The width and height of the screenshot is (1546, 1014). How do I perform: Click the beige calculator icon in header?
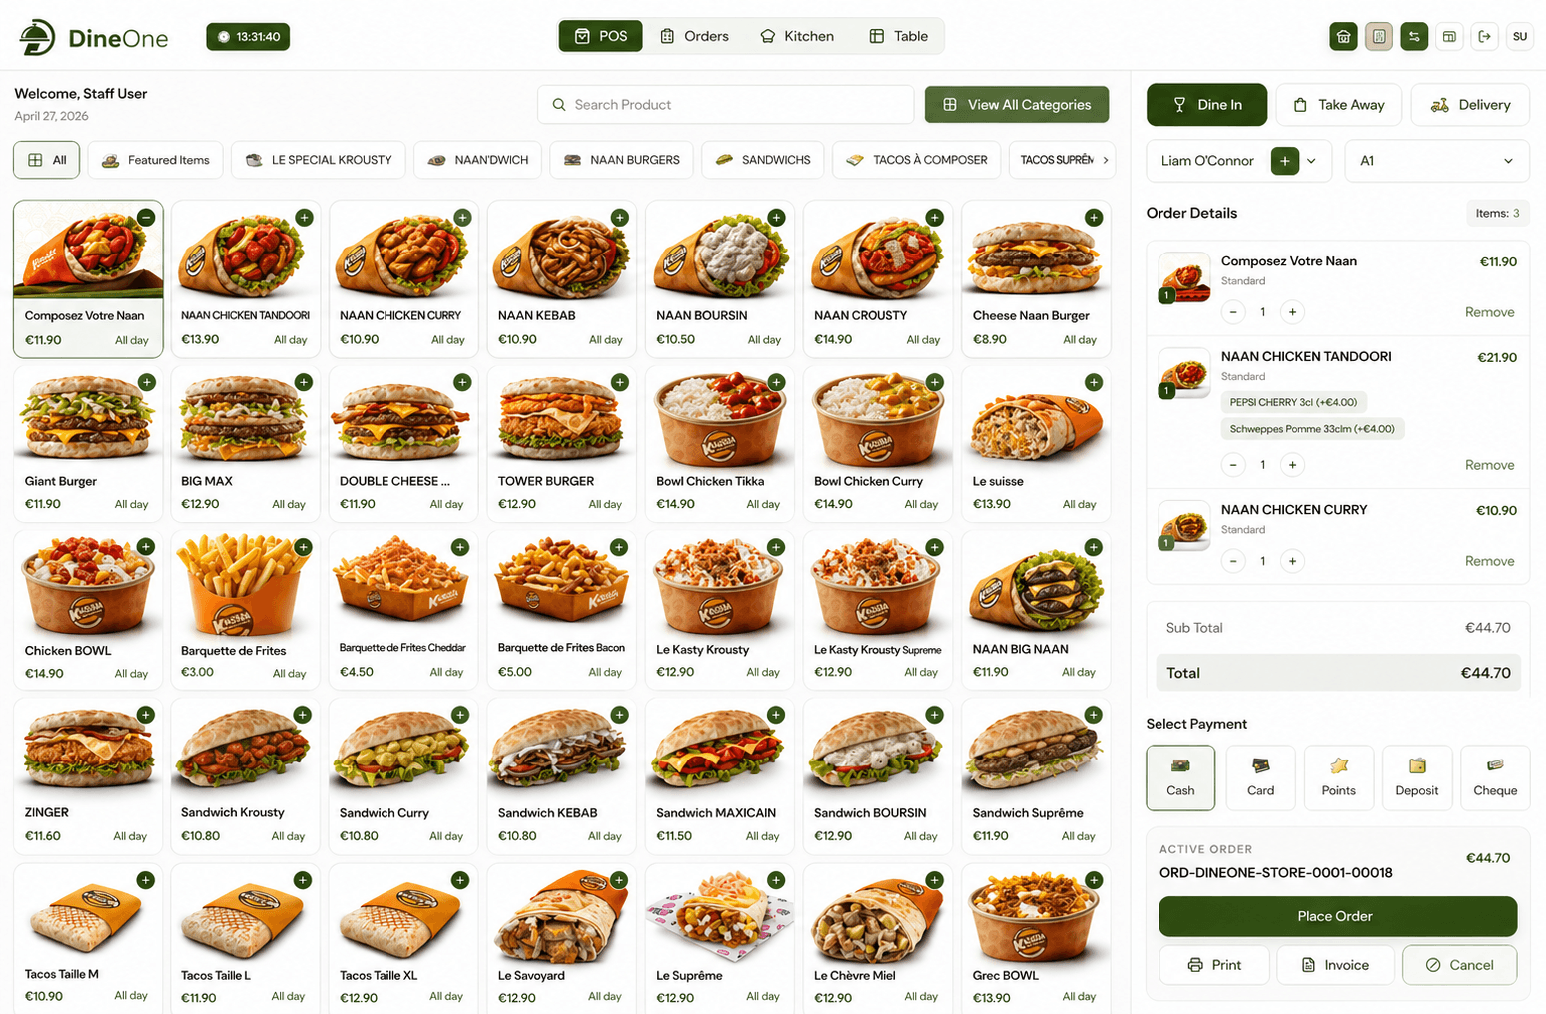(1379, 37)
